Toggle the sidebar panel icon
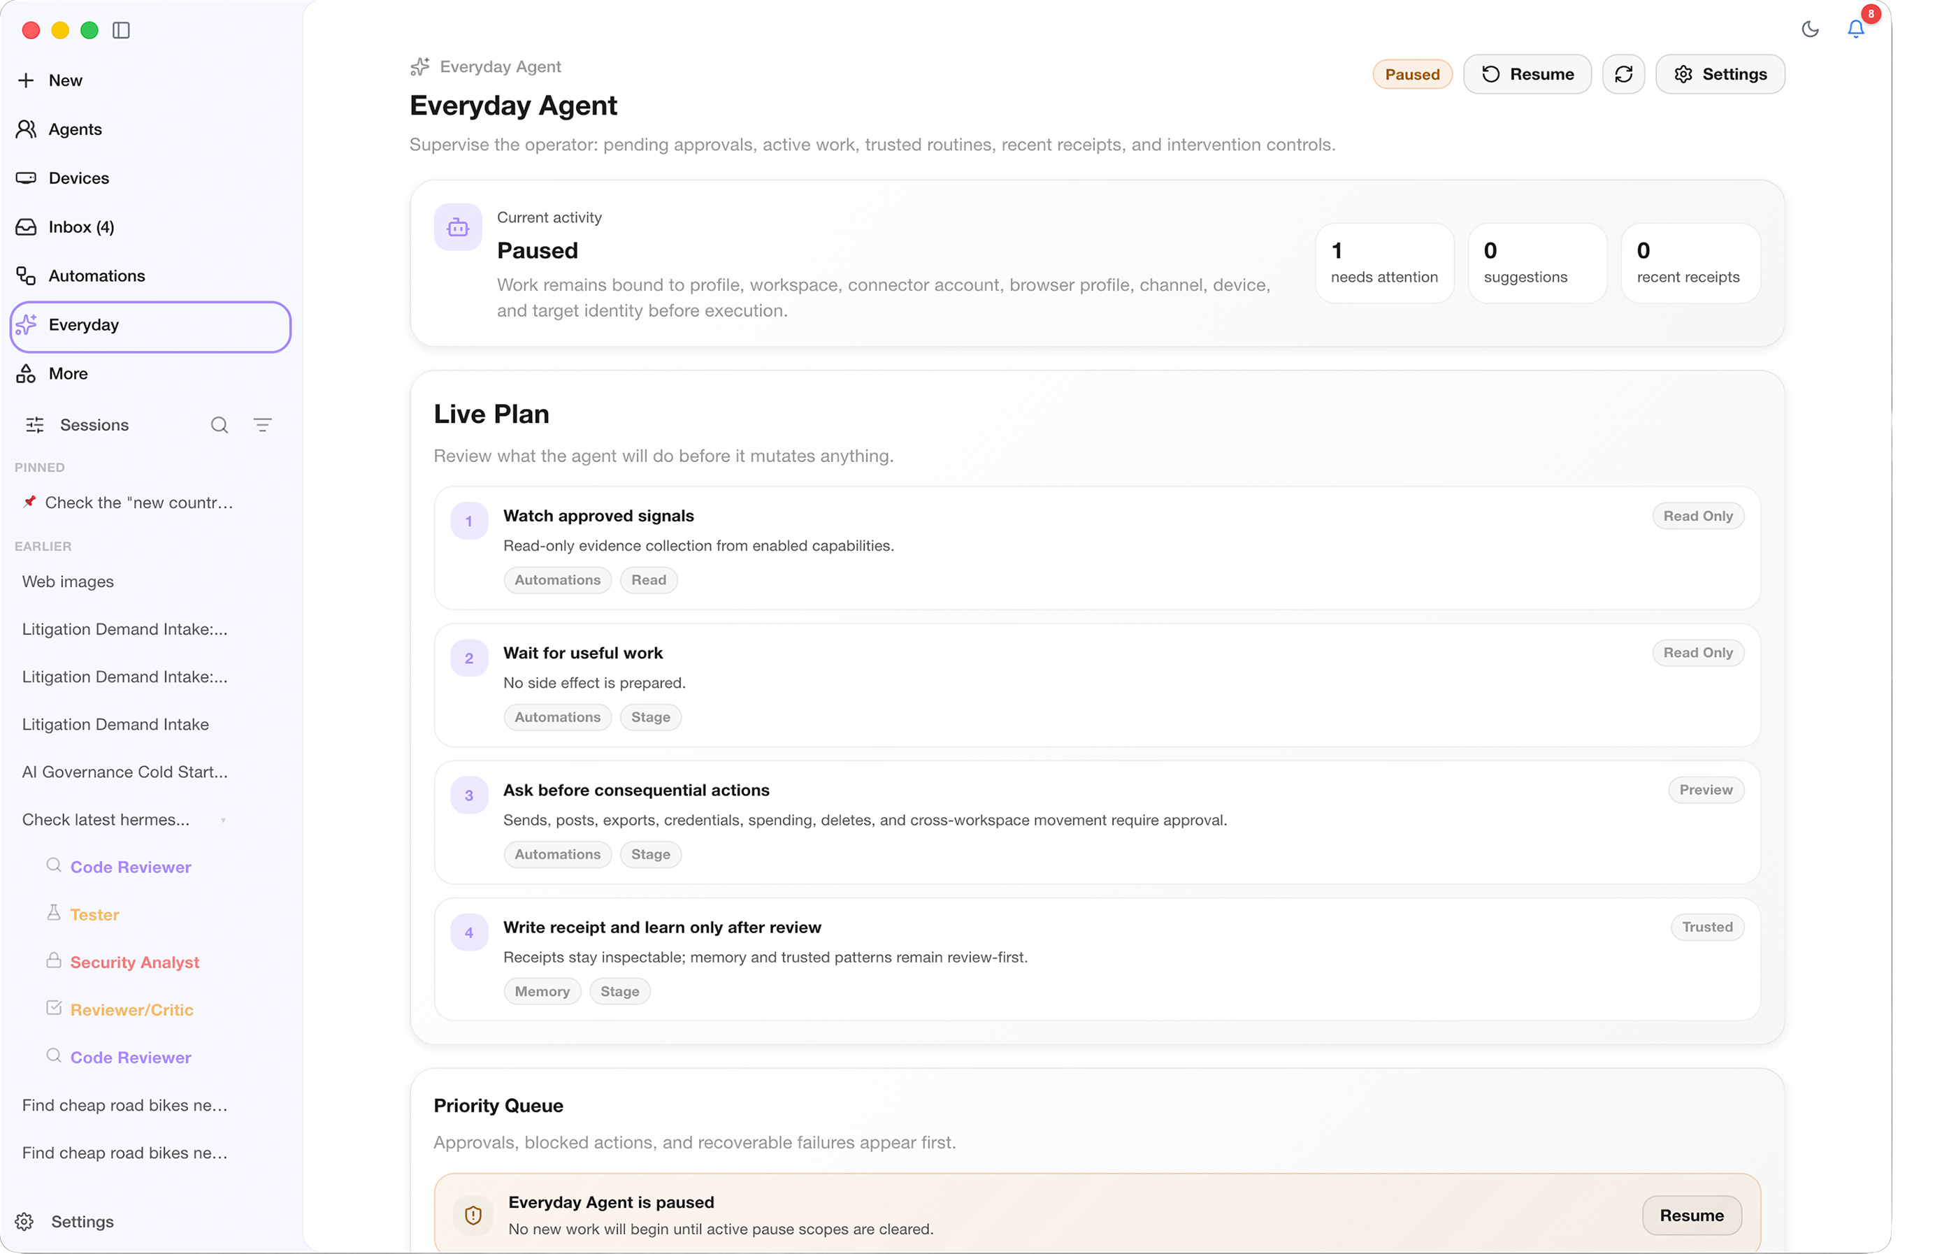 click(x=122, y=30)
